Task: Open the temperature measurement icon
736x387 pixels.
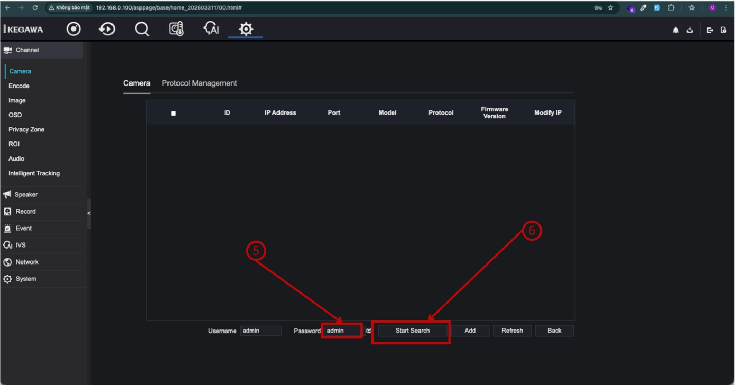Action: tap(176, 29)
